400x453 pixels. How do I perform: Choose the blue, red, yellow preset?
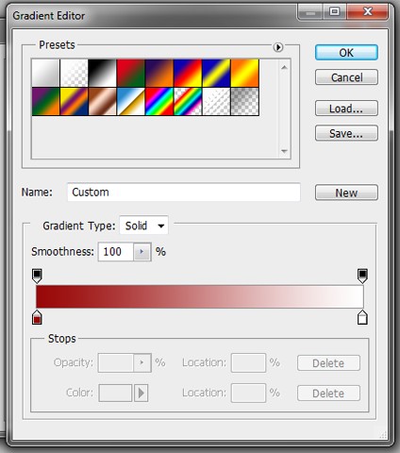188,73
